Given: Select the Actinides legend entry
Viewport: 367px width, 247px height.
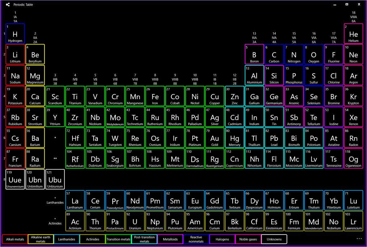Looking at the screenshot, I should coord(93,239).
